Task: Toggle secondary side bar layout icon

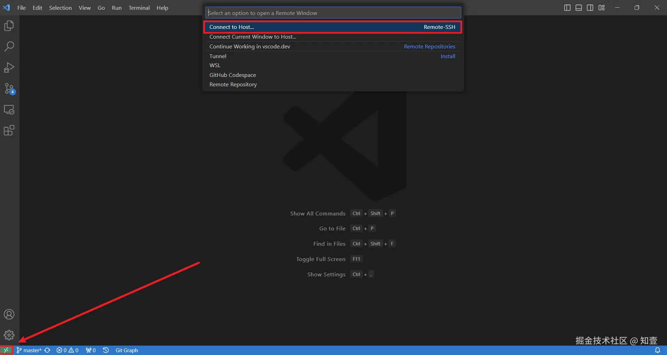Action: coord(590,8)
